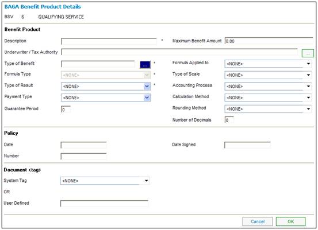Focus the Guarantee Period field

coord(66,109)
